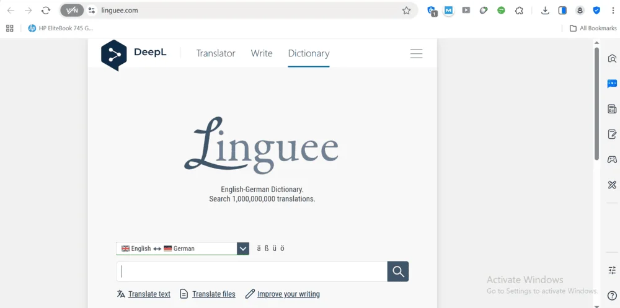Focus the dictionary search input field
Viewport: 620px width, 308px height.
click(x=252, y=271)
